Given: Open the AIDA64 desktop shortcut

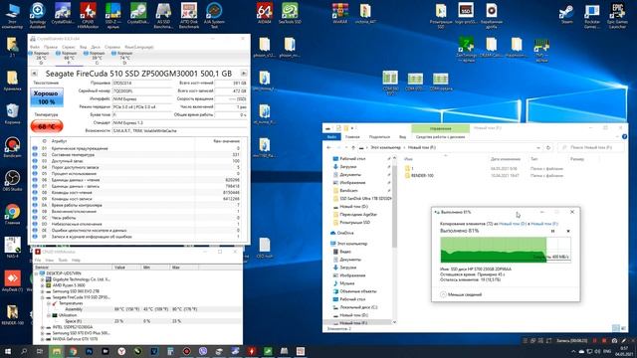Looking at the screenshot, I should coord(265,13).
